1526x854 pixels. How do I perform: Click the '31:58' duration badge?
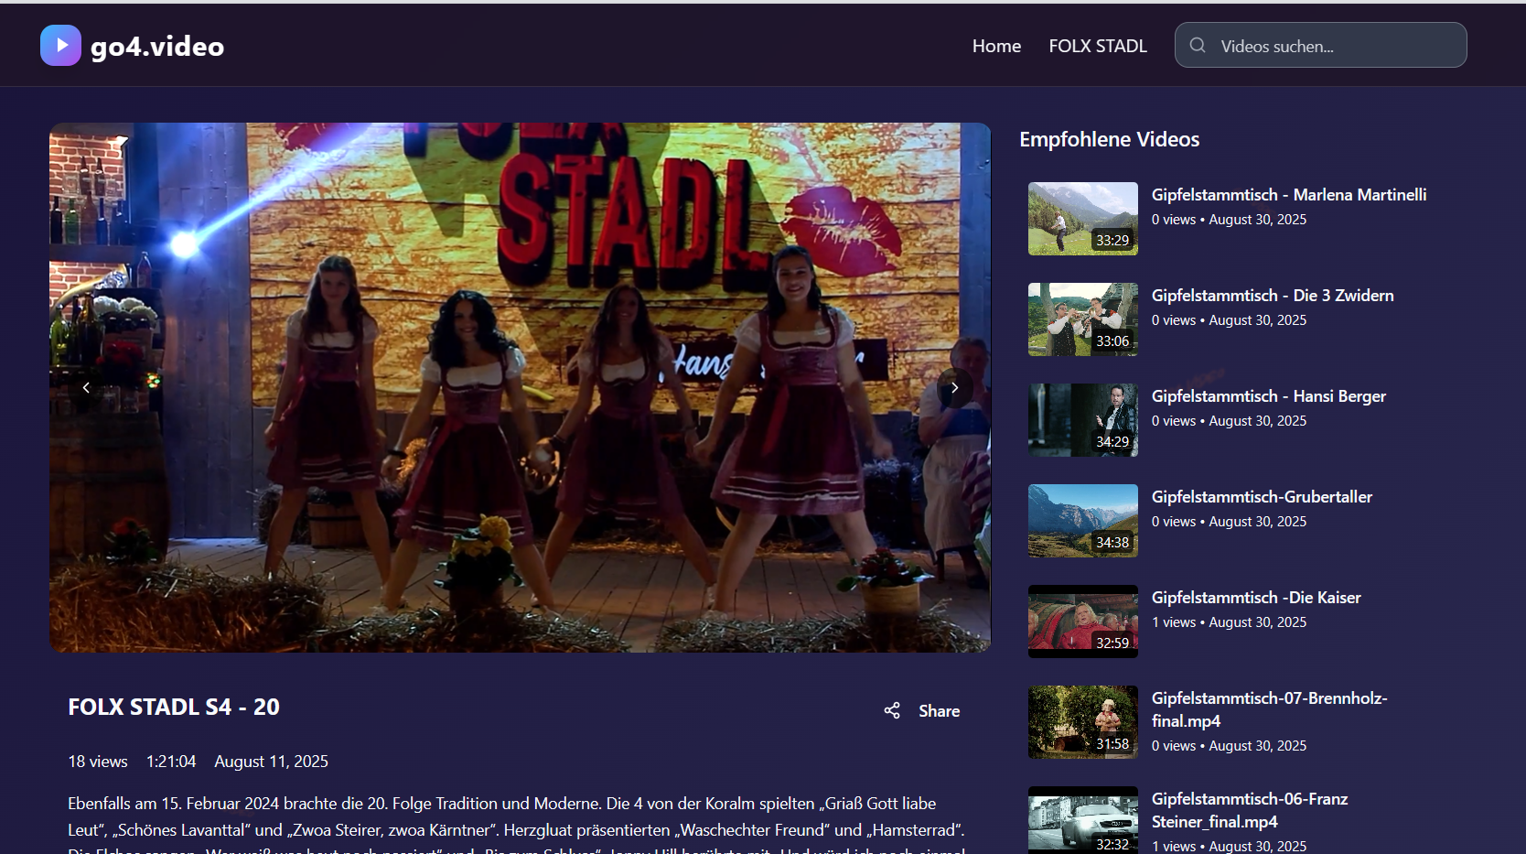point(1112,744)
